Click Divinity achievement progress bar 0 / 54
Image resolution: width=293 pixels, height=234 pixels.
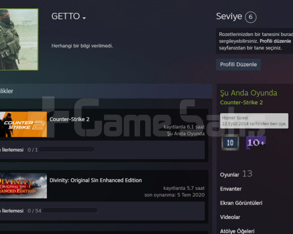click(x=70, y=211)
